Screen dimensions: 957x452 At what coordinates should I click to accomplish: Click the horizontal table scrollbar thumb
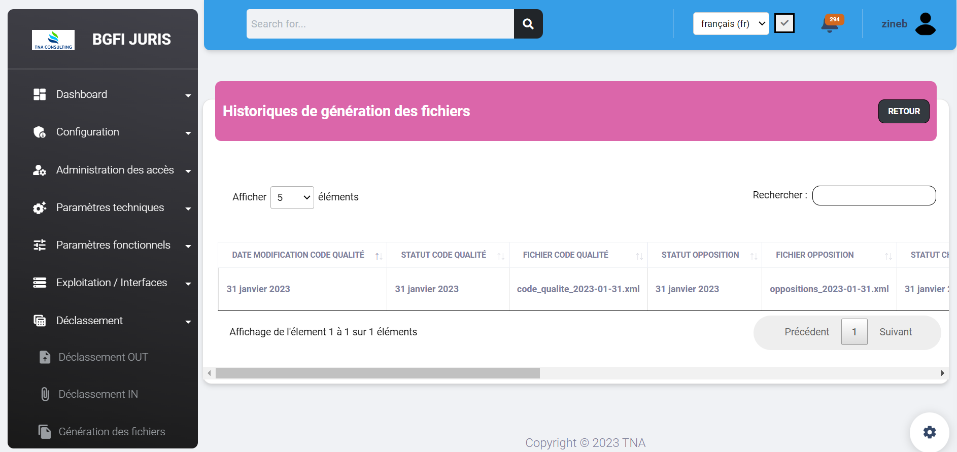378,373
